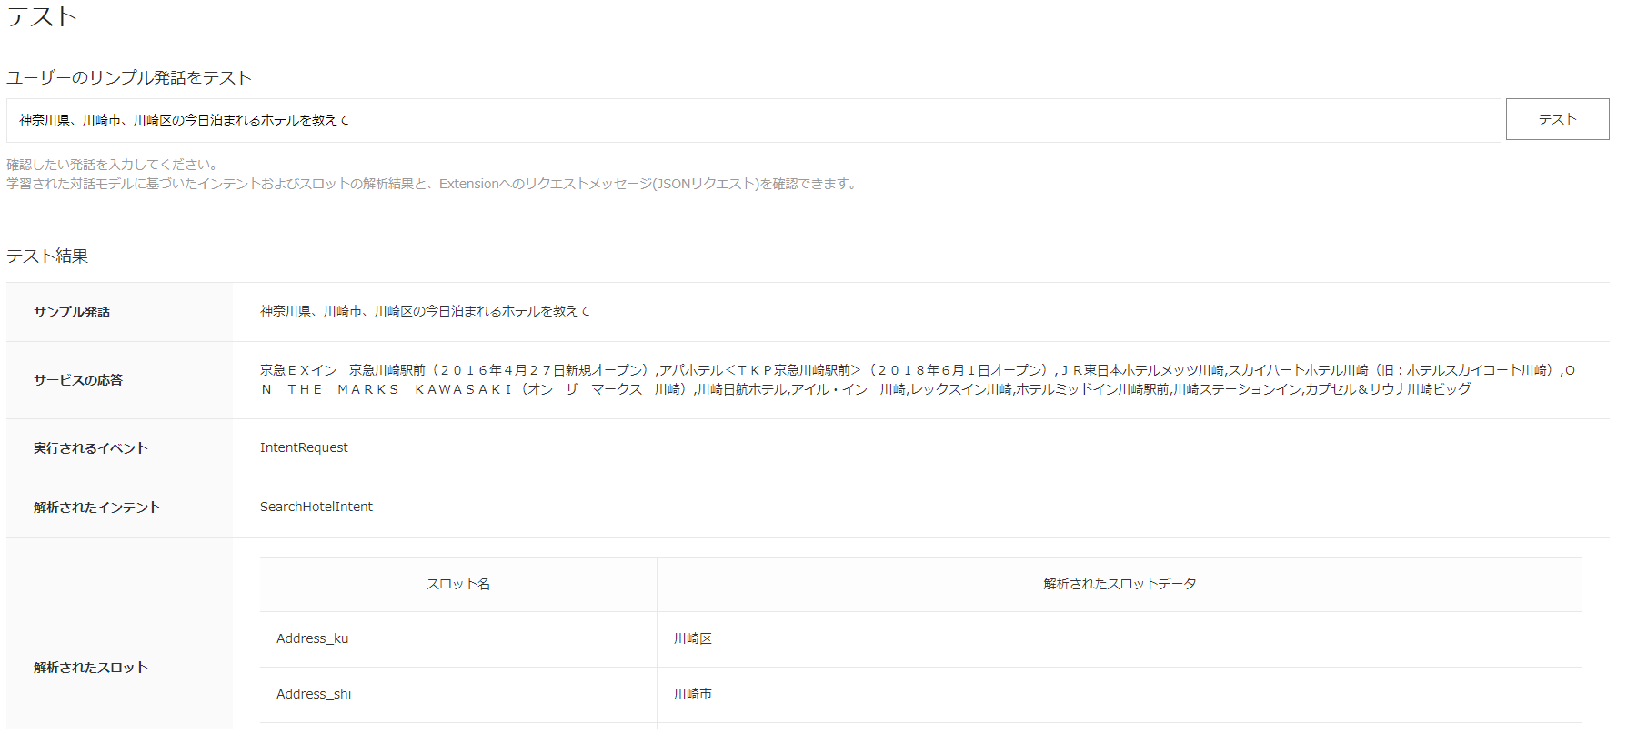Focus the sample utterance input field
Screen dimensions: 1627x744
click(753, 120)
